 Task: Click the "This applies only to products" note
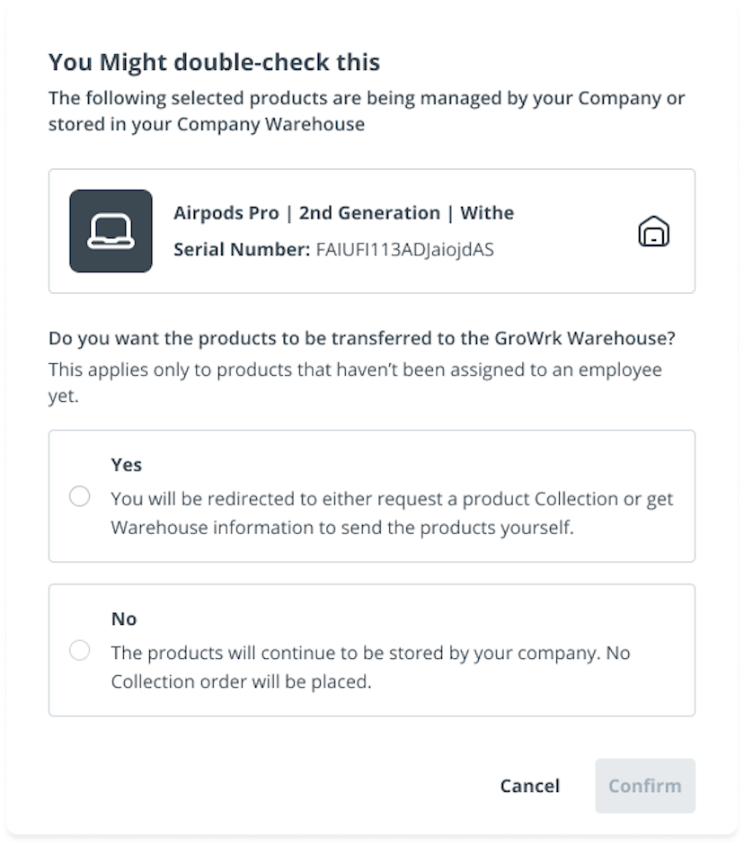click(355, 382)
